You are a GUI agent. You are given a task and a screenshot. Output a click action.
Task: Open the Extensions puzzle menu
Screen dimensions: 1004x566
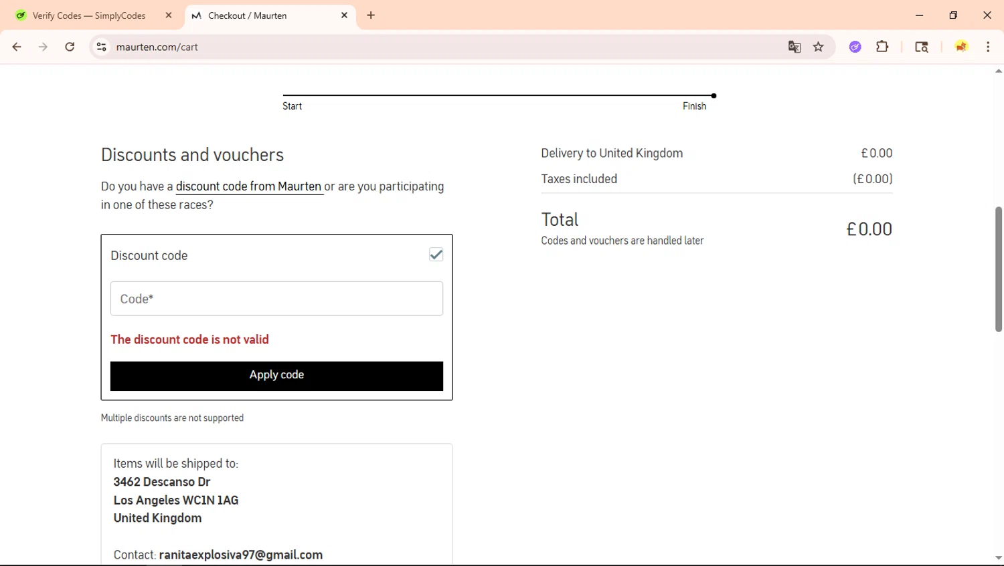coord(882,47)
